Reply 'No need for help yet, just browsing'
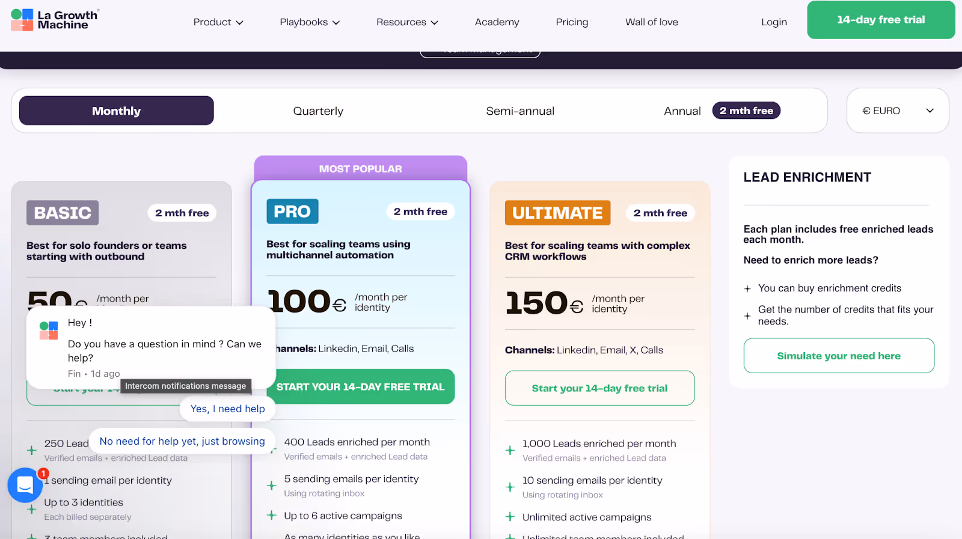Screen dimensions: 962x539 [182, 441]
